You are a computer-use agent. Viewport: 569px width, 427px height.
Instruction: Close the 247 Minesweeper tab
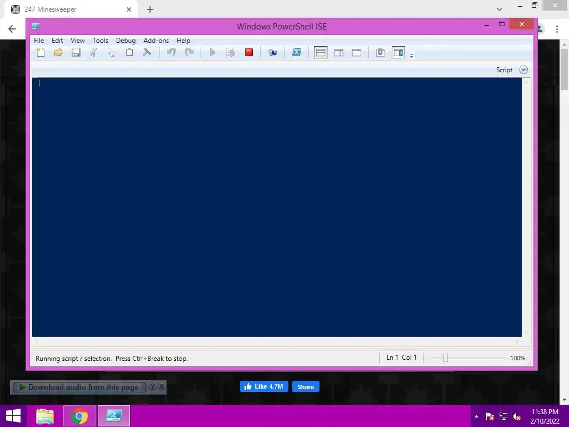(x=129, y=9)
